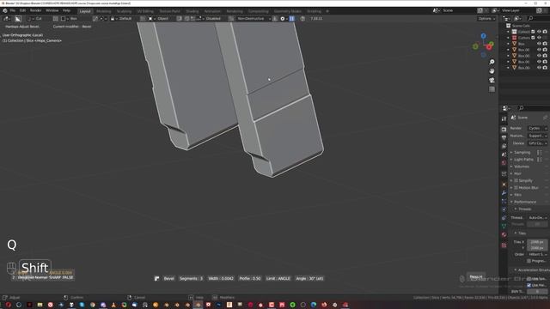Expand the Sampling panel

coord(522,153)
